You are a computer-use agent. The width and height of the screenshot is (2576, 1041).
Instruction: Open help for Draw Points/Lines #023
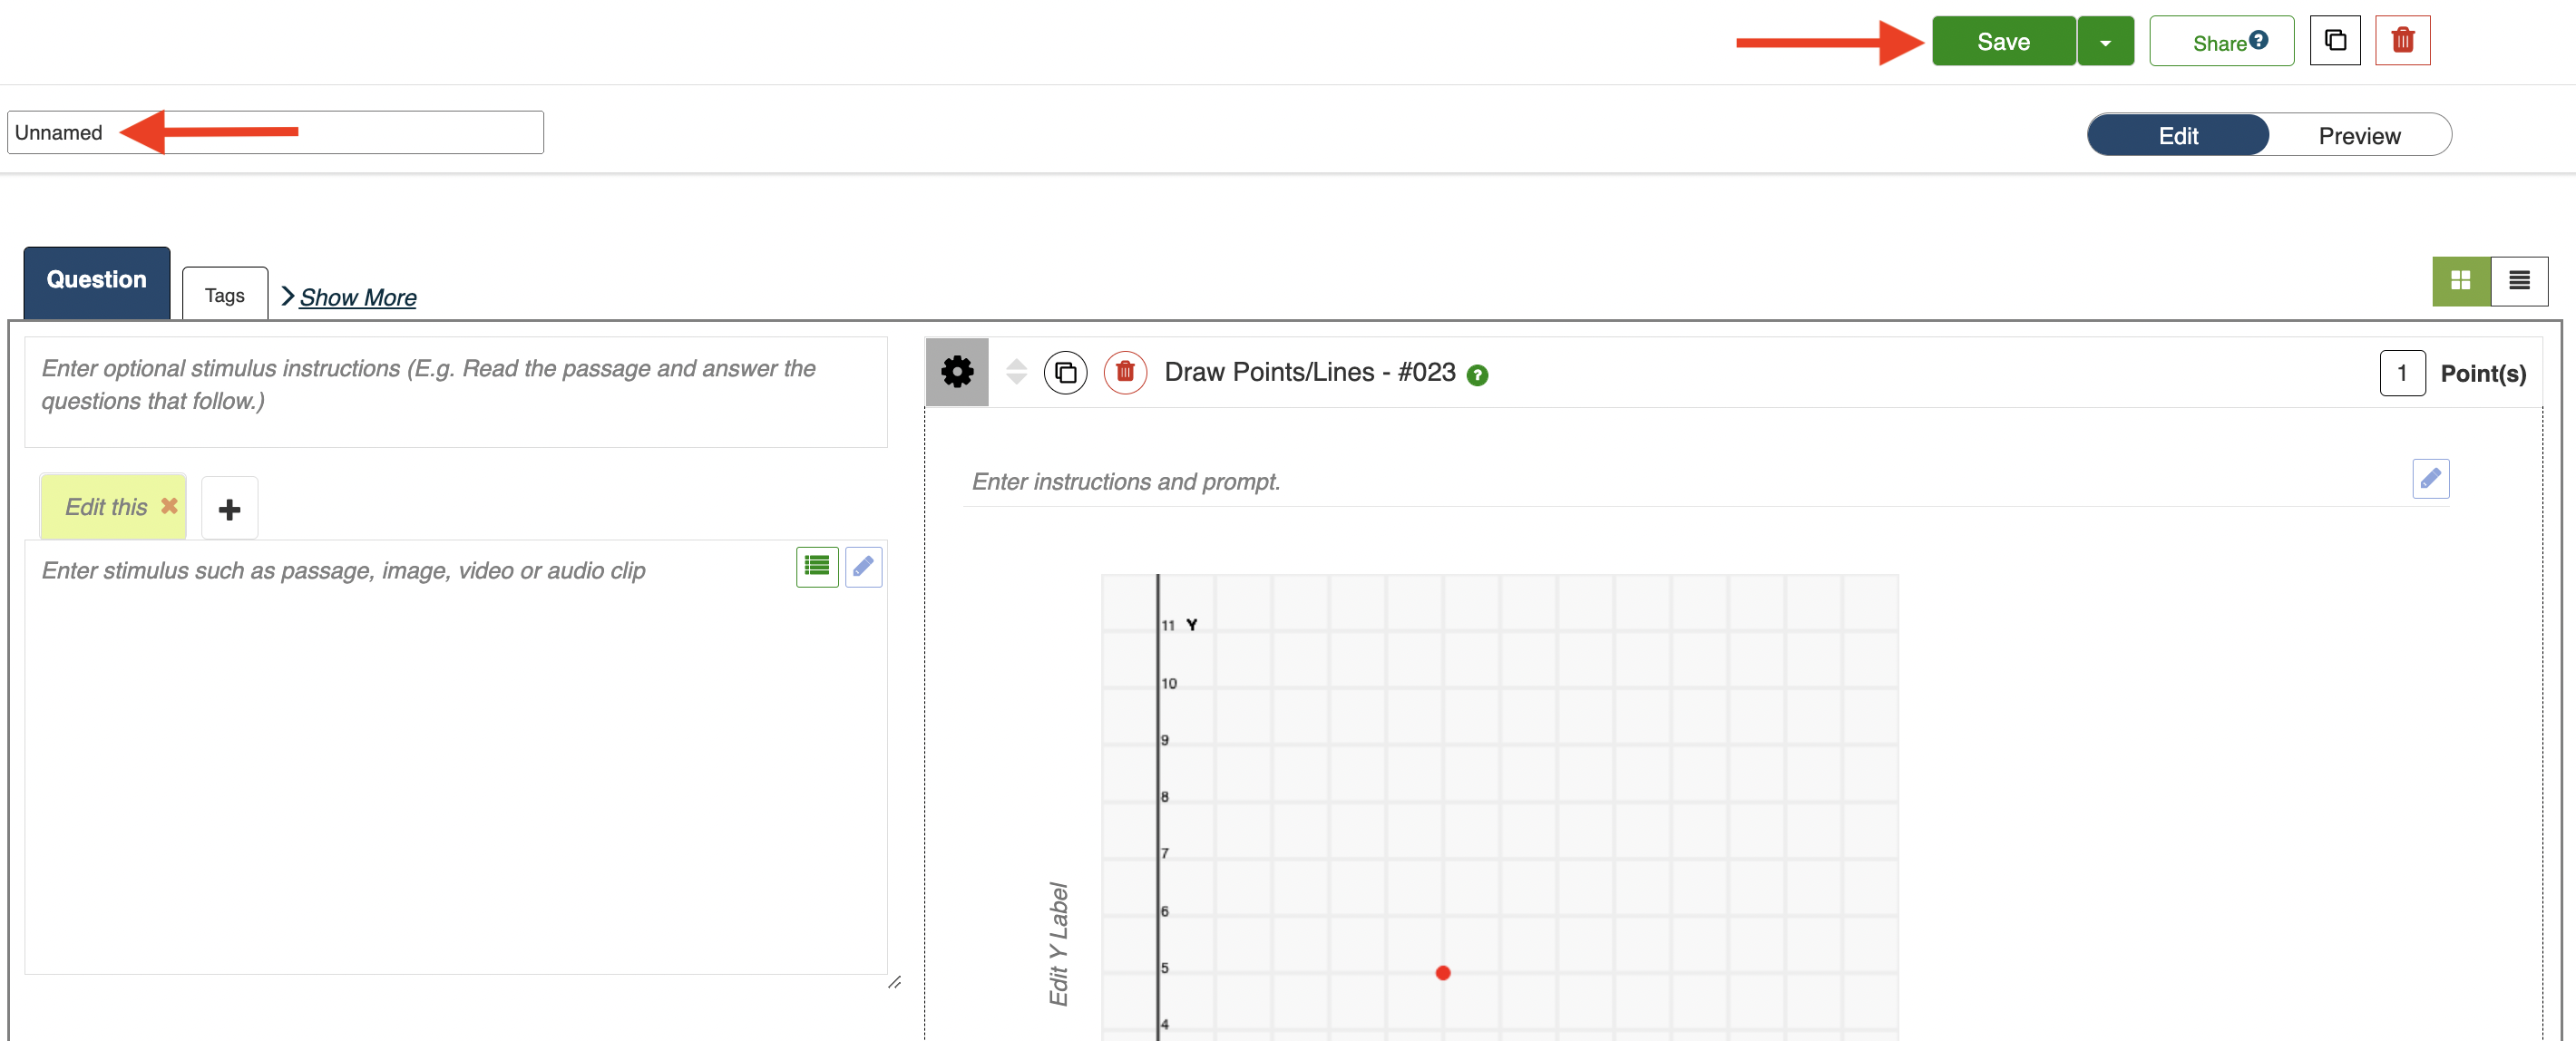[x=1477, y=375]
